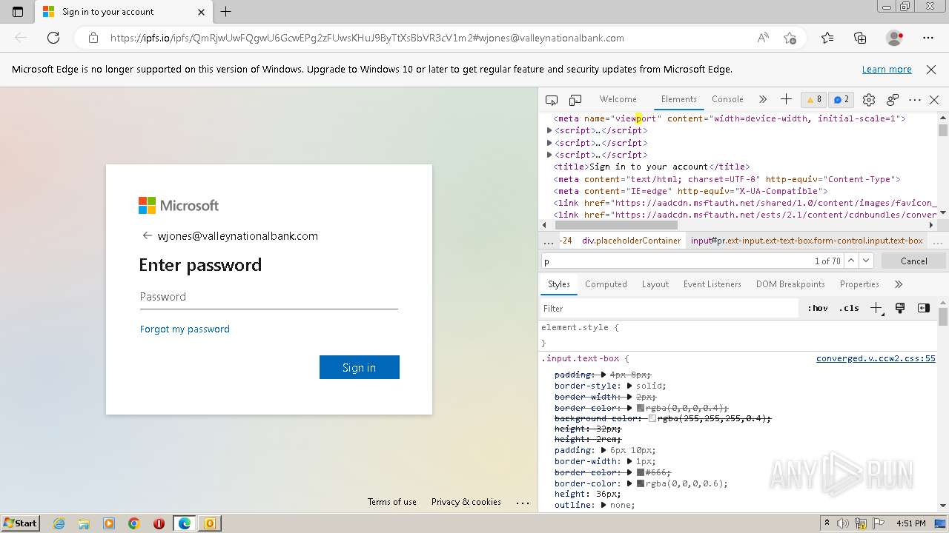Expand the first script node

click(549, 130)
